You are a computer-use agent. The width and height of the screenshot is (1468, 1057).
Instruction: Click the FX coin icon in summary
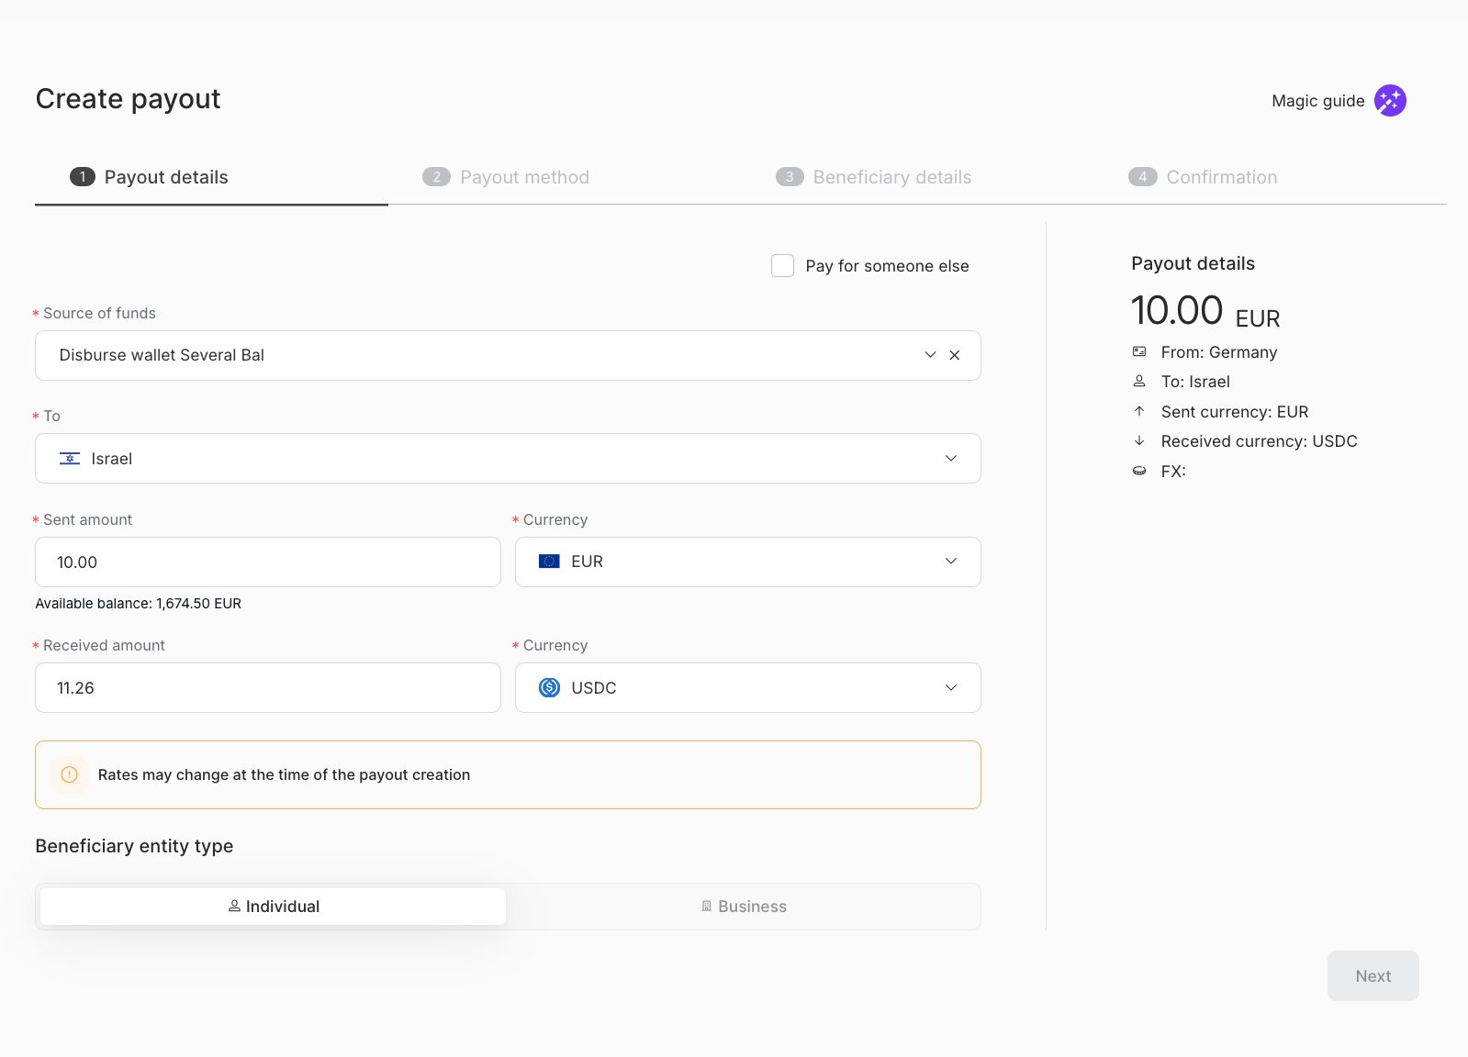point(1139,472)
